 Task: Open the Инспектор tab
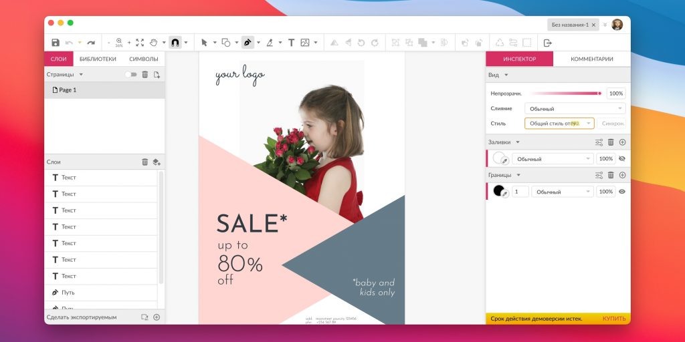519,59
